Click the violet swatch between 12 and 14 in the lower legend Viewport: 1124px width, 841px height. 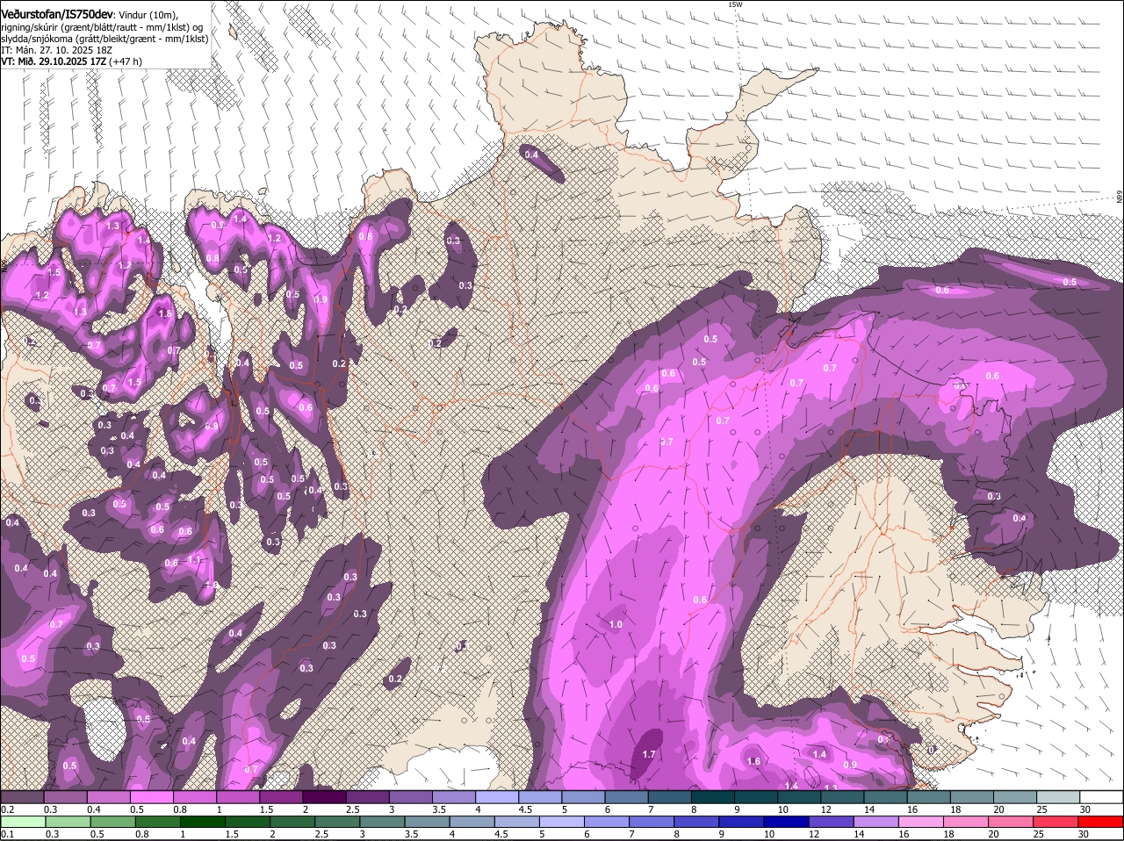[831, 822]
